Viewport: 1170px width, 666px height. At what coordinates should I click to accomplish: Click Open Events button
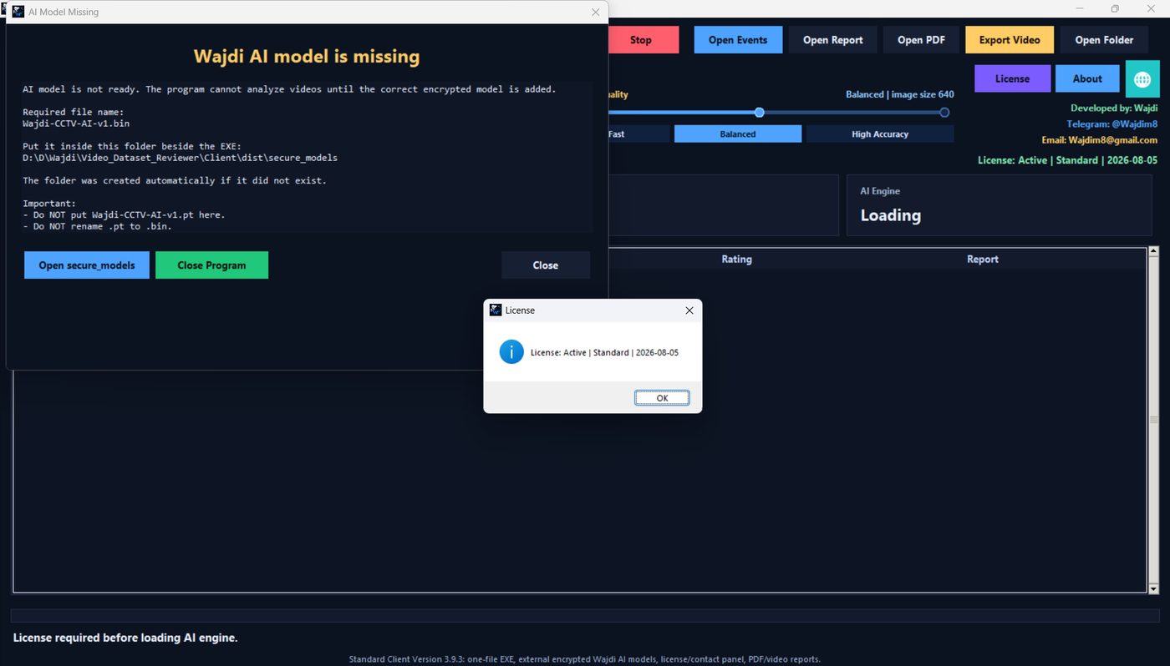pyautogui.click(x=738, y=40)
